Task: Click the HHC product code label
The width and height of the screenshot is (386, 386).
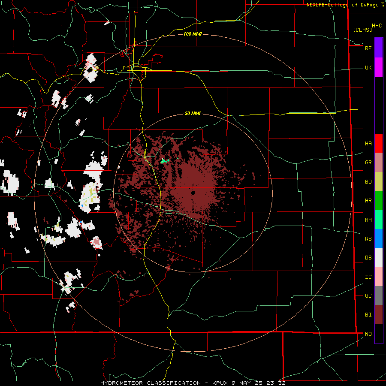Action: click(x=377, y=26)
